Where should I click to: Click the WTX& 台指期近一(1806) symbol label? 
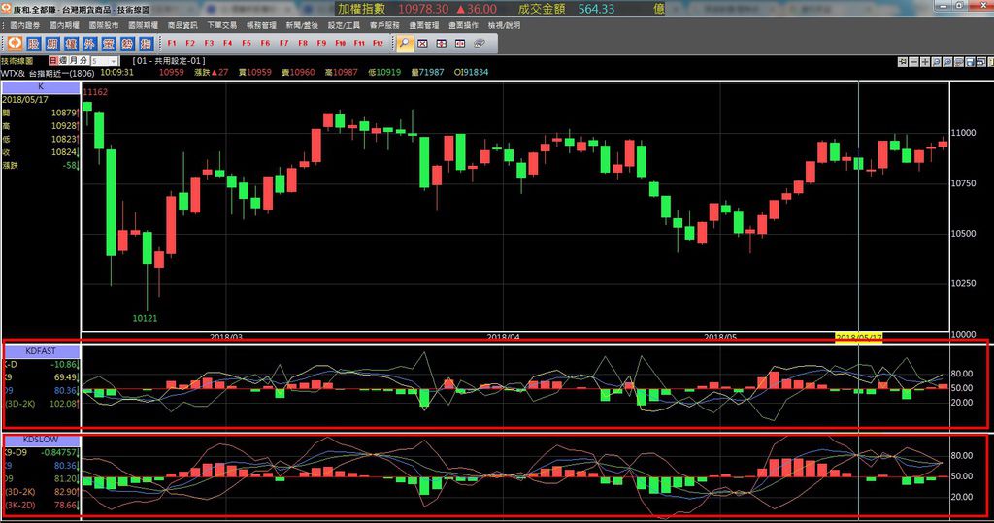48,73
